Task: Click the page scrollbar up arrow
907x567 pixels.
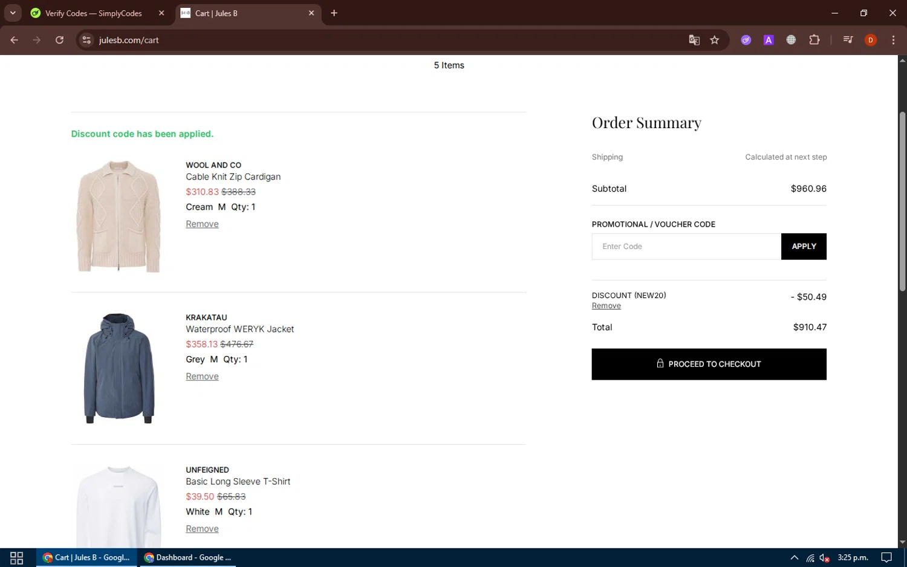Action: pyautogui.click(x=902, y=60)
